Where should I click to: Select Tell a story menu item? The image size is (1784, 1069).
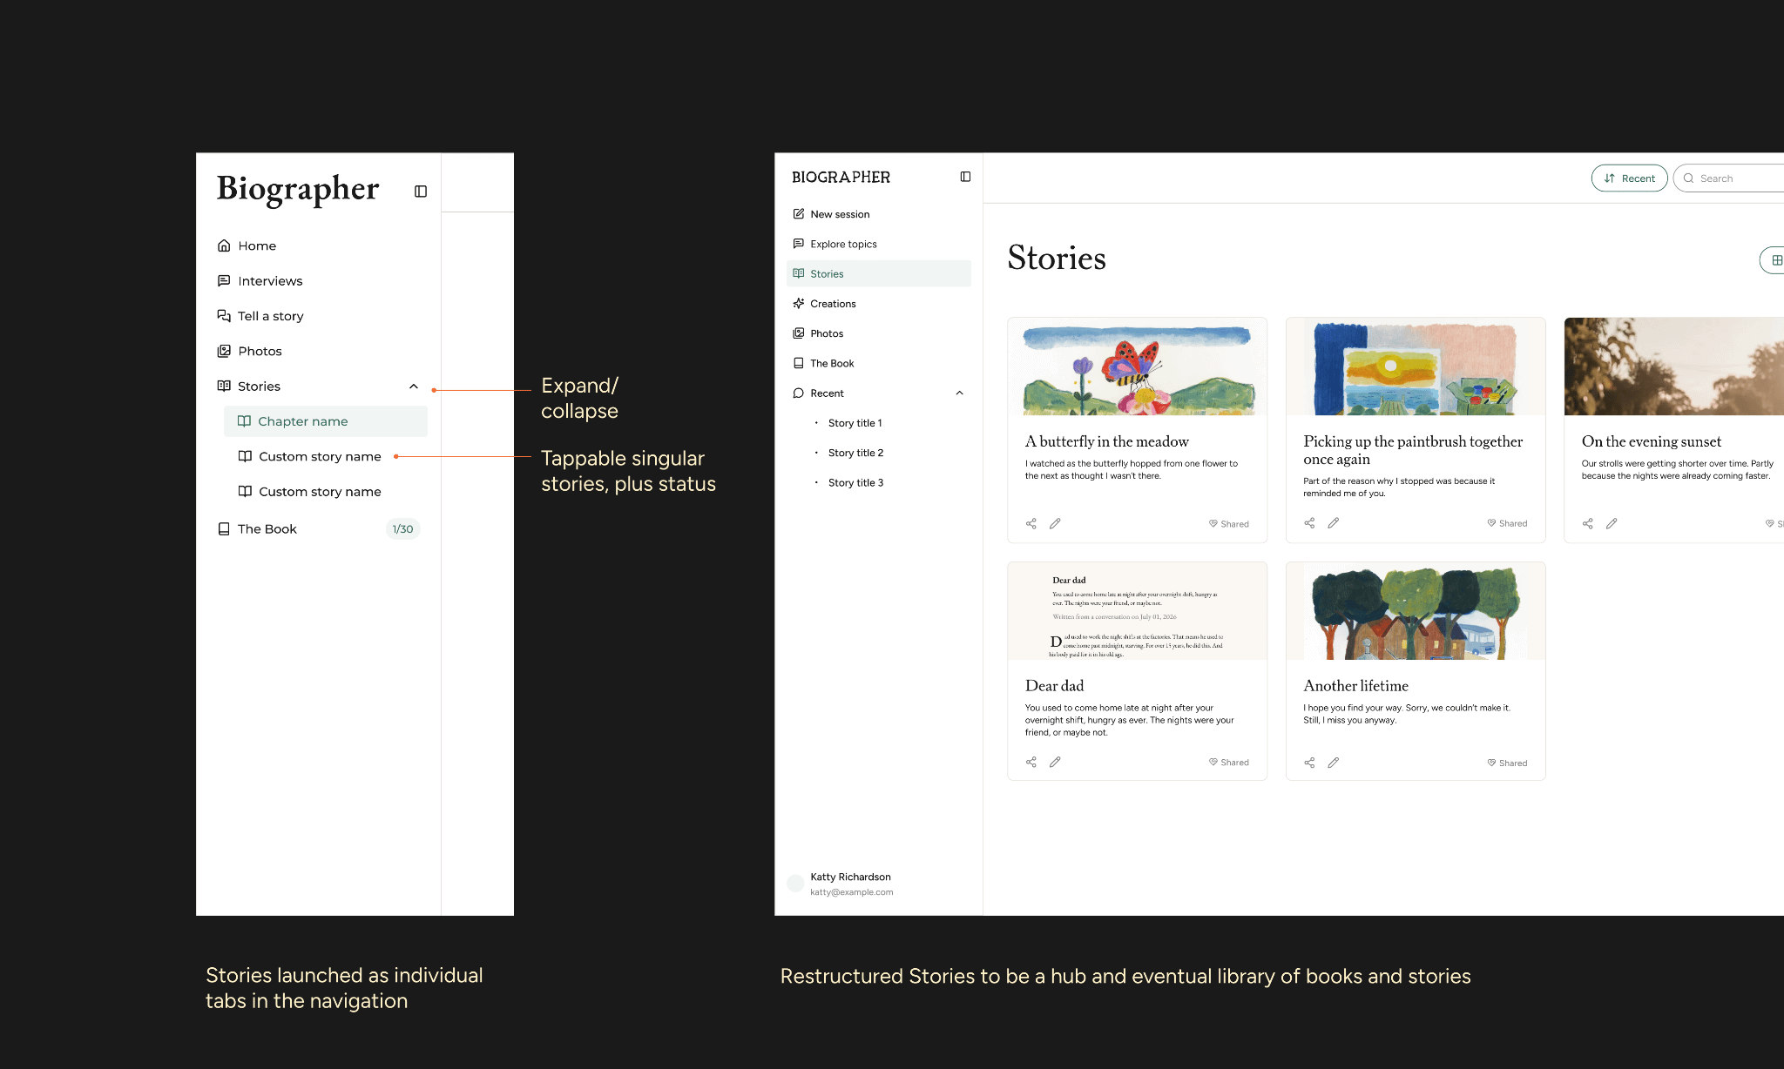click(260, 316)
